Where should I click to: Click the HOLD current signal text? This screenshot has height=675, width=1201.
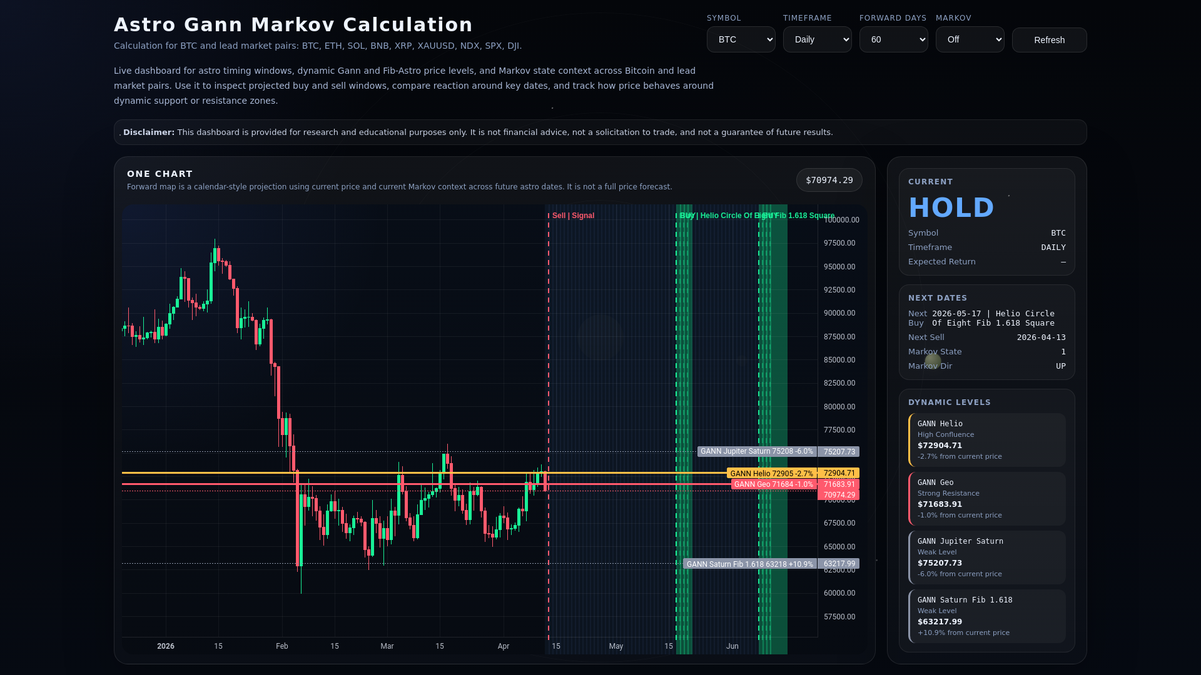951,207
